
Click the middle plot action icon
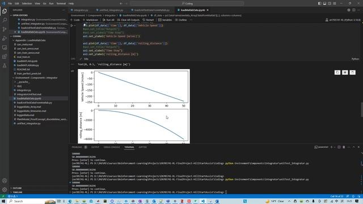point(345,73)
